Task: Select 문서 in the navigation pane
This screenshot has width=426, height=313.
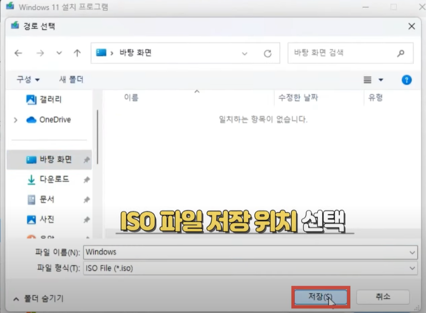Action: [x=47, y=199]
